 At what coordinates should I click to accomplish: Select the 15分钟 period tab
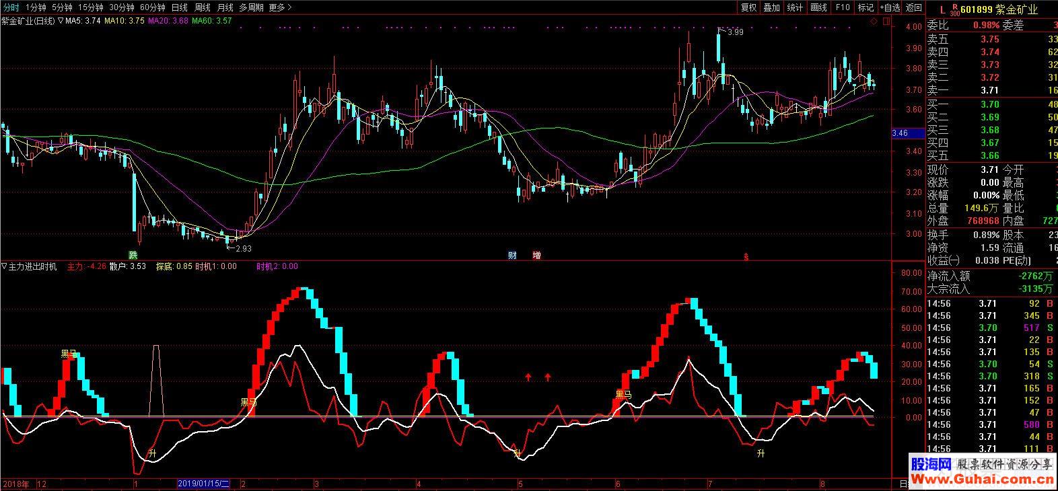point(90,7)
